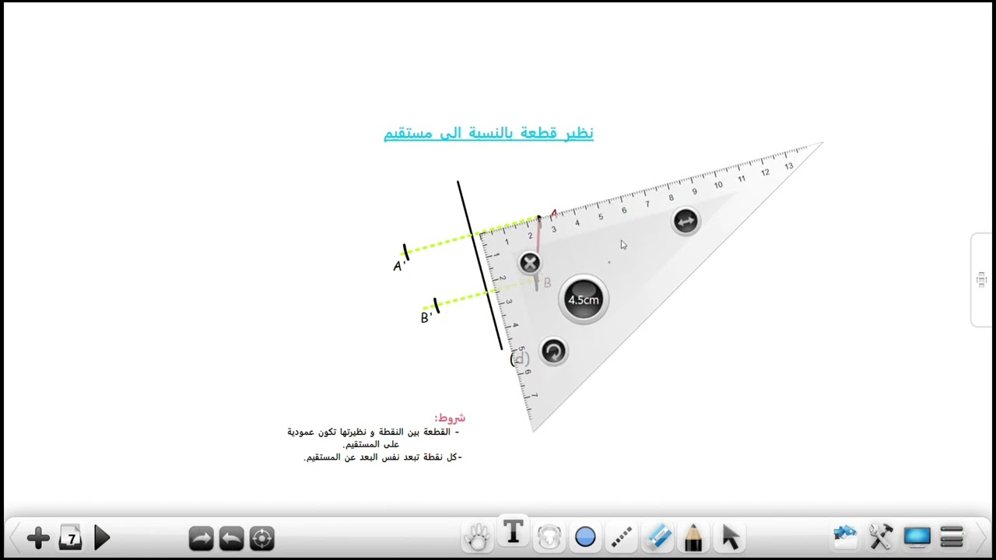Open the tools wrench and screwdriver icon

coord(882,537)
